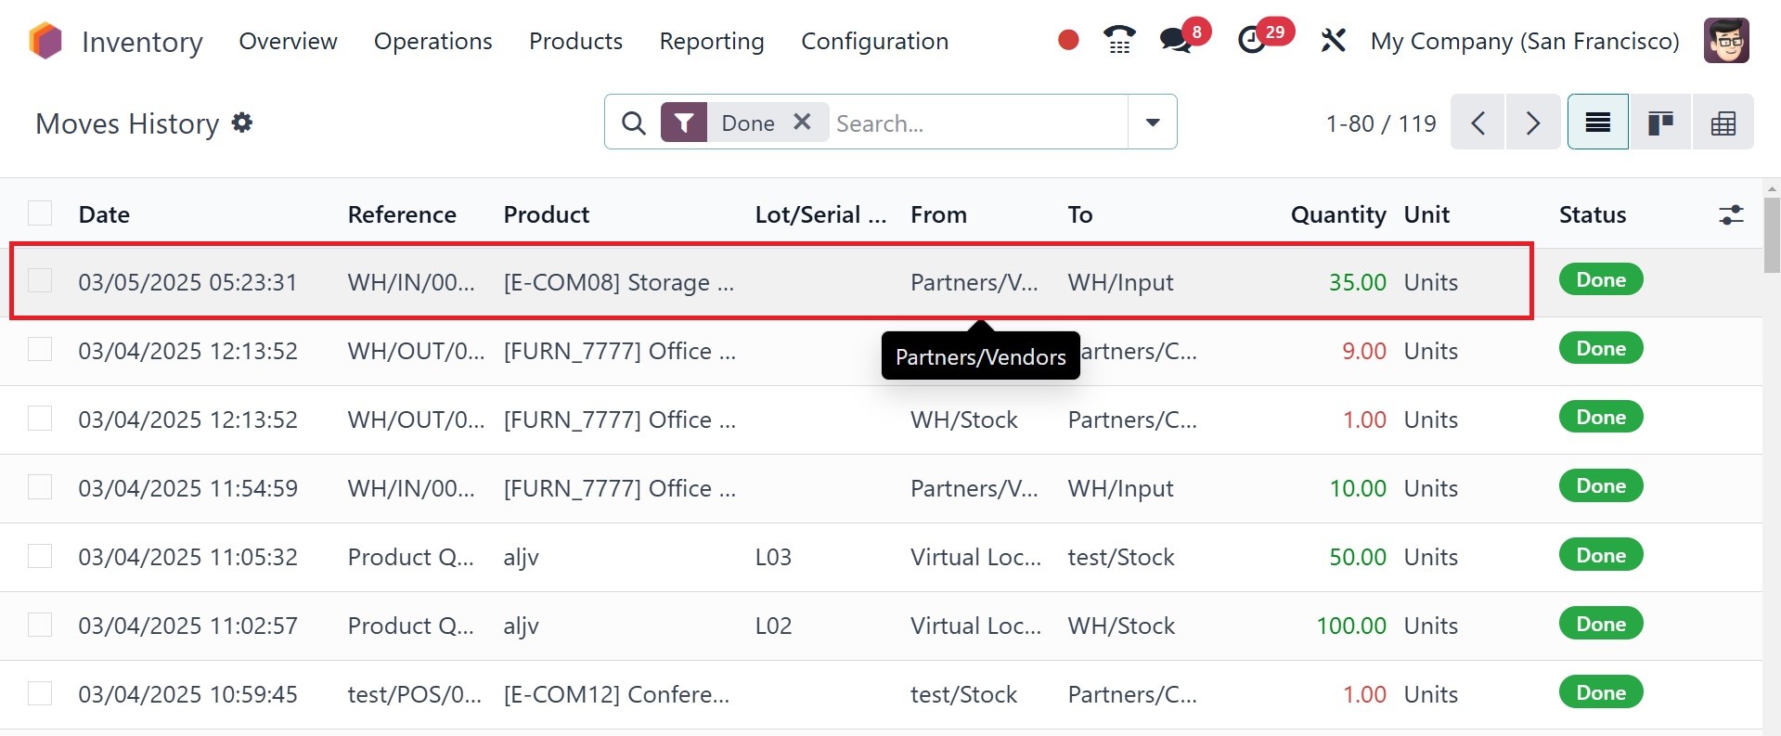
Task: Open the discuss messages icon
Action: (1176, 40)
